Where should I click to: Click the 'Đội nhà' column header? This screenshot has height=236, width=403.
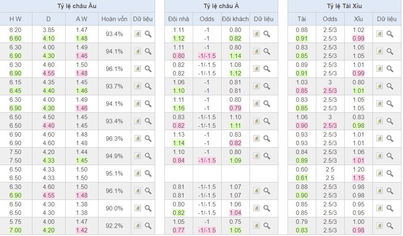click(x=179, y=19)
